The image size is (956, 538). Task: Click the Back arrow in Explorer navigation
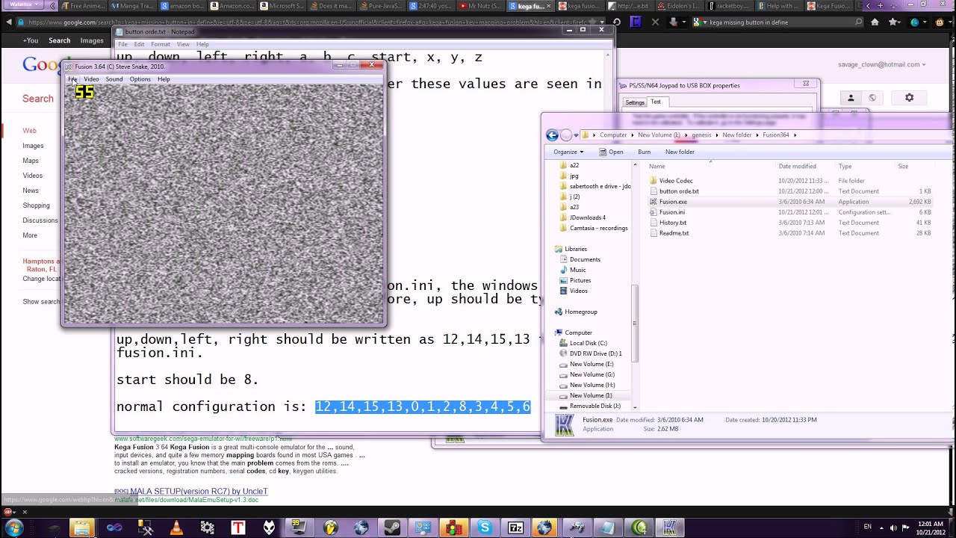coord(552,135)
